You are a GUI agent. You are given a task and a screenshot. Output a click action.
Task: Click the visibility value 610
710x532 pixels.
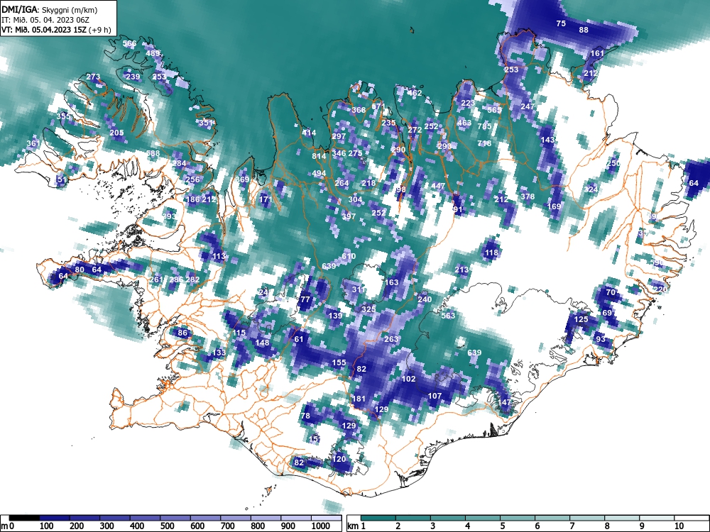[x=349, y=257]
